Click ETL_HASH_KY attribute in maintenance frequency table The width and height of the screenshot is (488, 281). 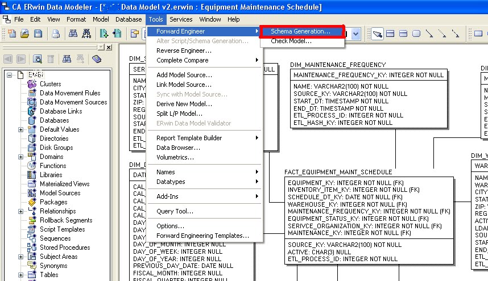point(343,123)
